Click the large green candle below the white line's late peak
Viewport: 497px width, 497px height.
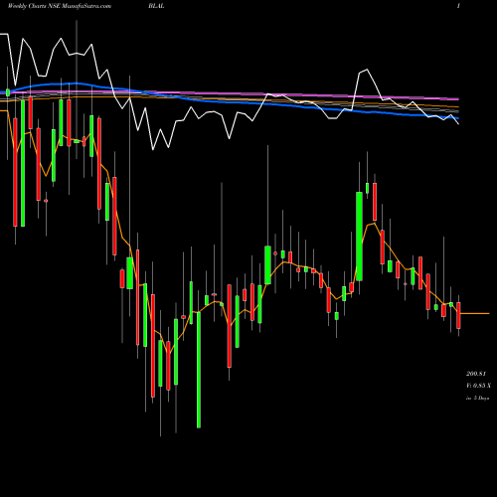pyautogui.click(x=359, y=237)
